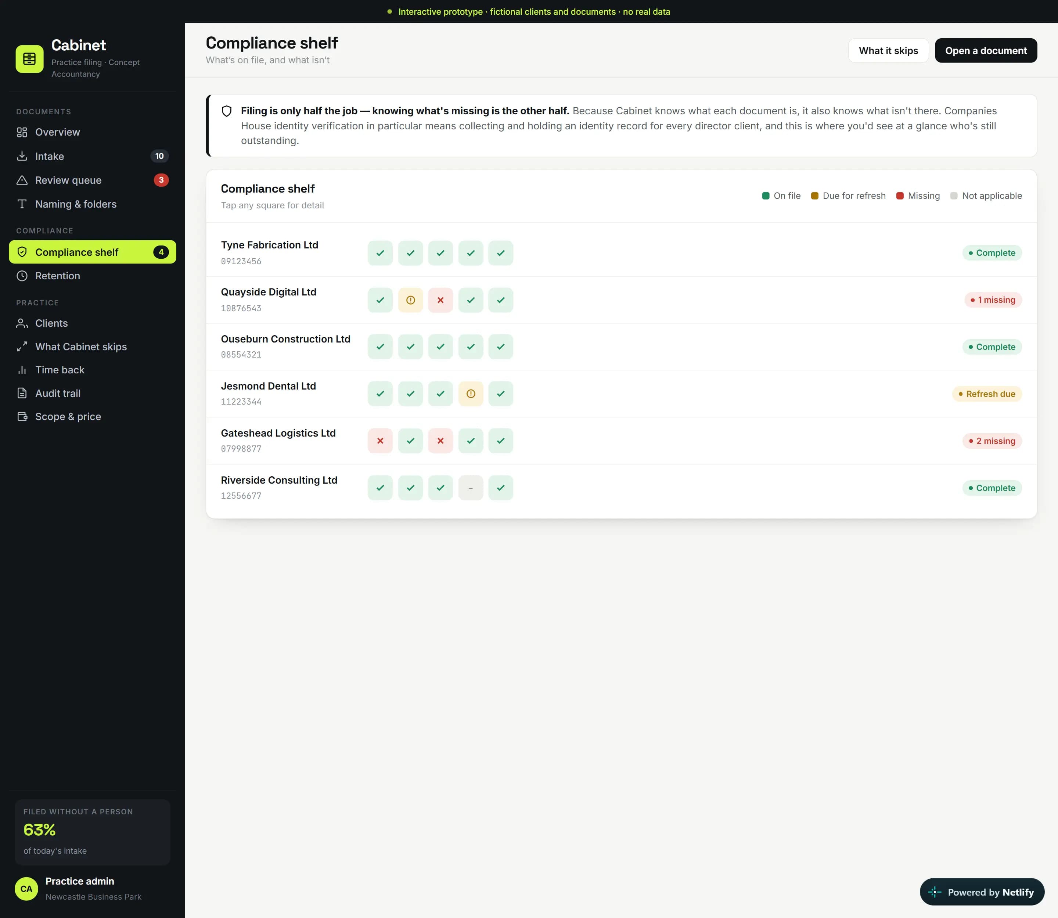The image size is (1058, 918).
Task: Click the Review queue badge showing 3
Action: click(161, 180)
